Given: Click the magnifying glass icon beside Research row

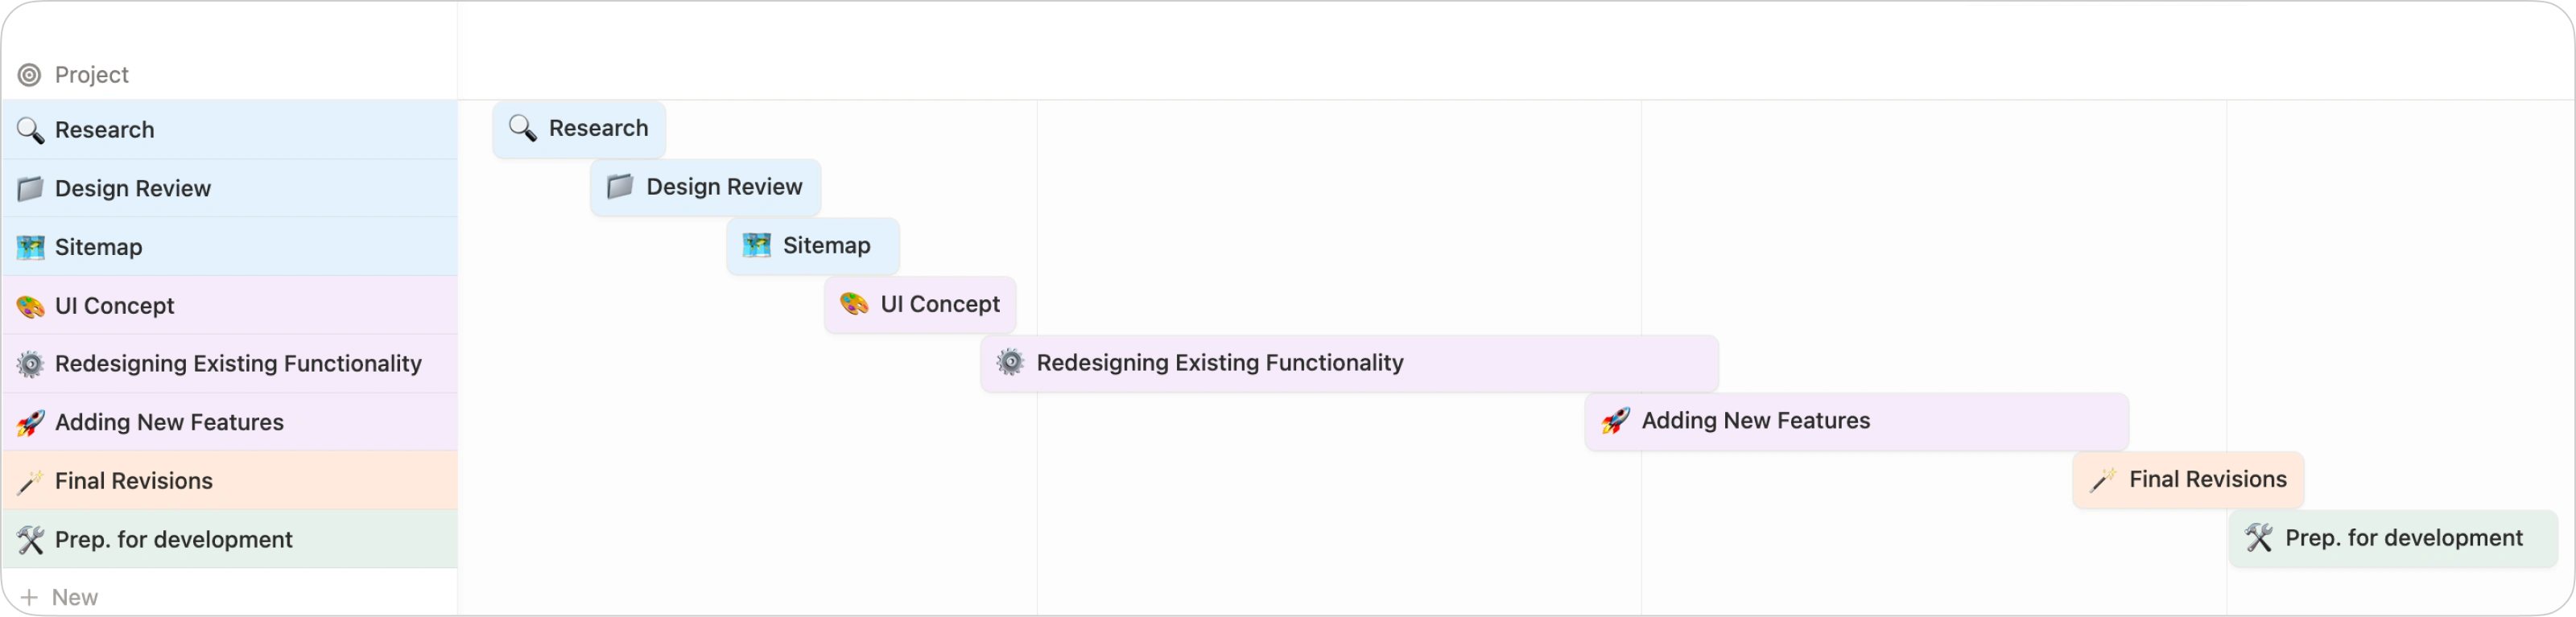Looking at the screenshot, I should coord(30,130).
